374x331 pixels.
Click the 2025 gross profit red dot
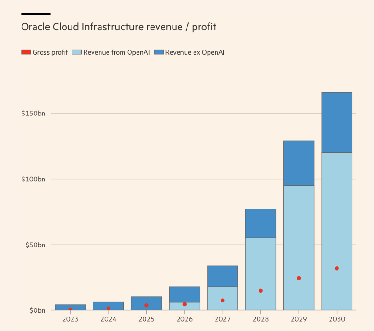tap(146, 305)
